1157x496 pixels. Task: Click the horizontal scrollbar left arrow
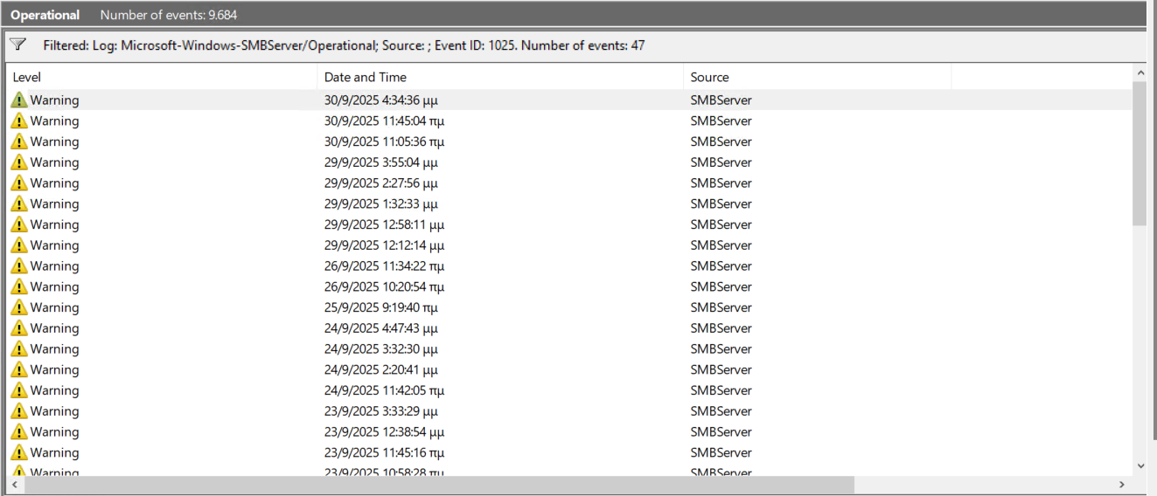(x=14, y=484)
